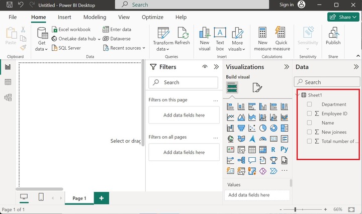Select the R script visual

click(x=274, y=150)
